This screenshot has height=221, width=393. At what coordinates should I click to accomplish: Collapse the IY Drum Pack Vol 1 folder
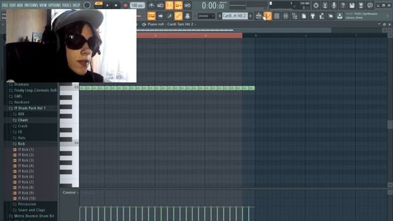tap(29, 108)
